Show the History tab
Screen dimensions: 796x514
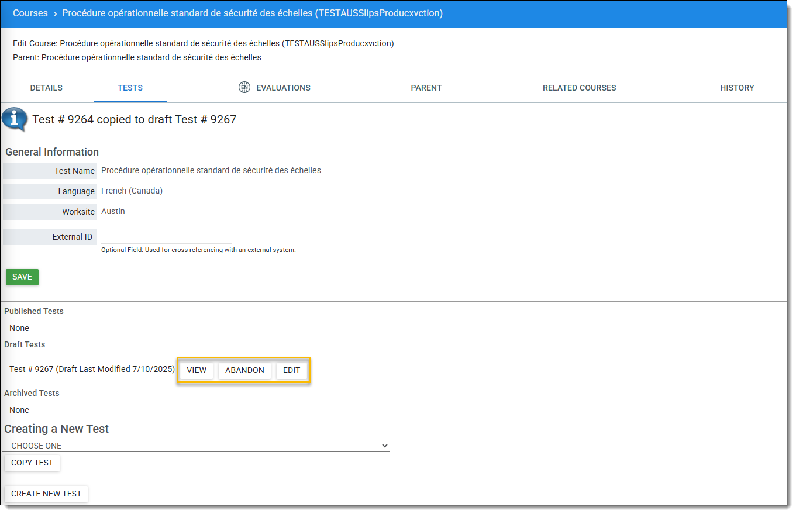pos(736,88)
